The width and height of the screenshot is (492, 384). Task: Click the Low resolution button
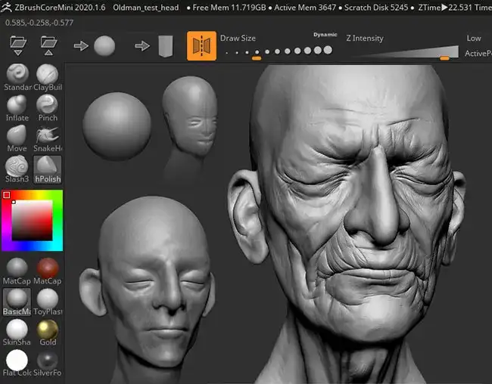tap(474, 39)
